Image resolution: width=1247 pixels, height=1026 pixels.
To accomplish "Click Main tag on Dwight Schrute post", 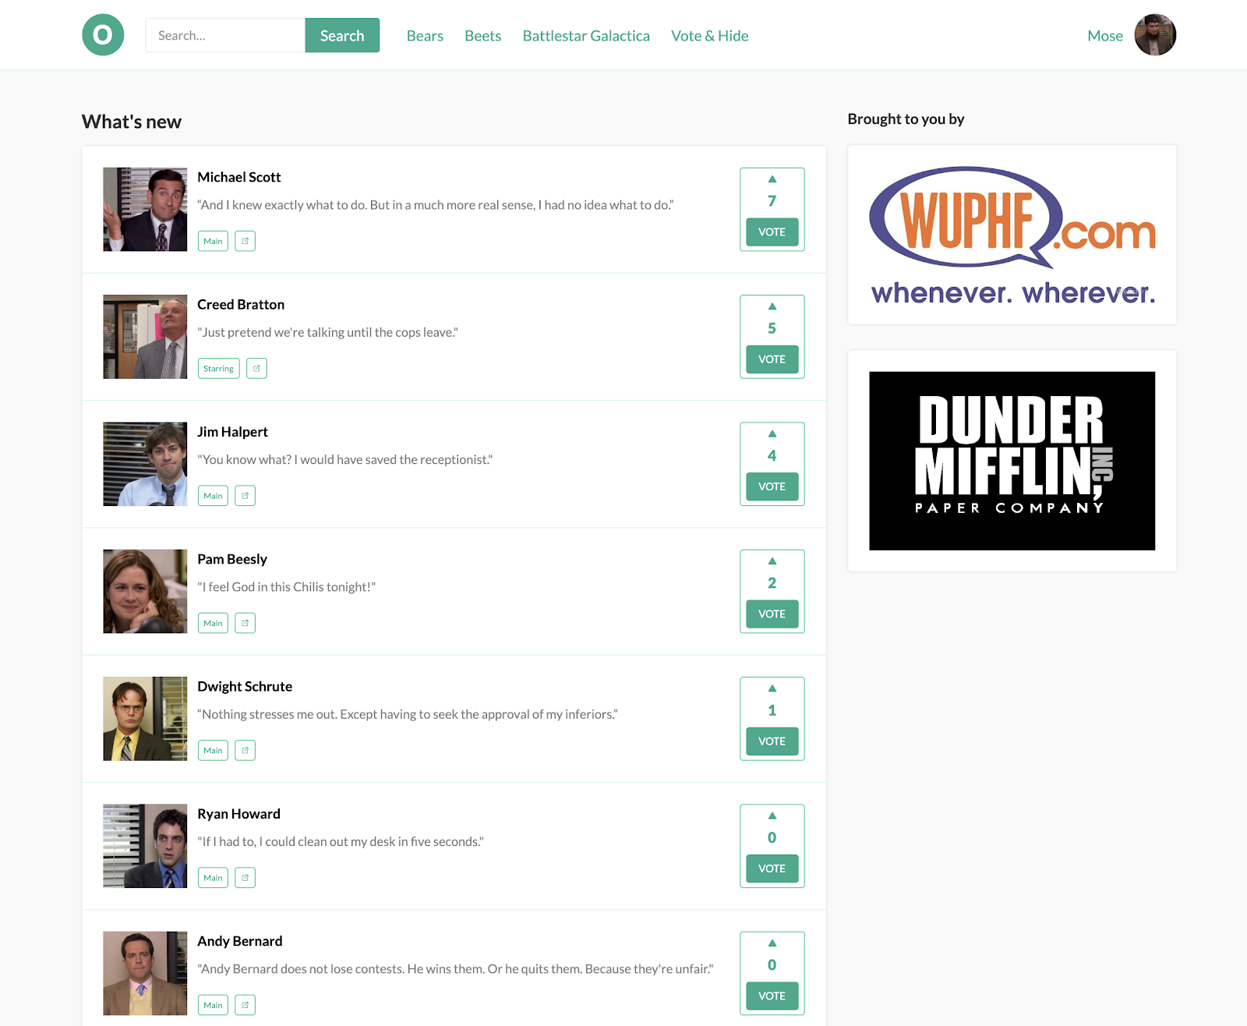I will pyautogui.click(x=213, y=750).
